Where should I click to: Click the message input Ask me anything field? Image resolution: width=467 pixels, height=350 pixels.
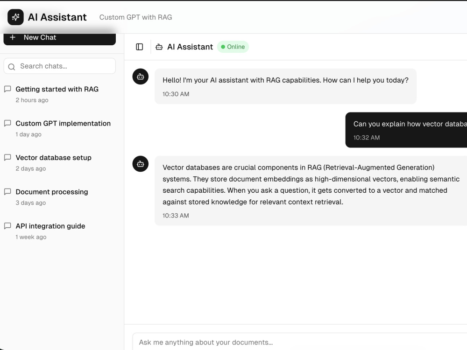[300, 342]
